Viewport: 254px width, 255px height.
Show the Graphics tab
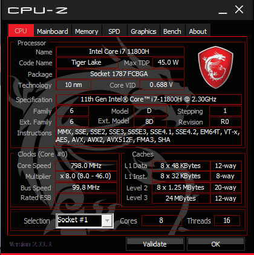143,31
